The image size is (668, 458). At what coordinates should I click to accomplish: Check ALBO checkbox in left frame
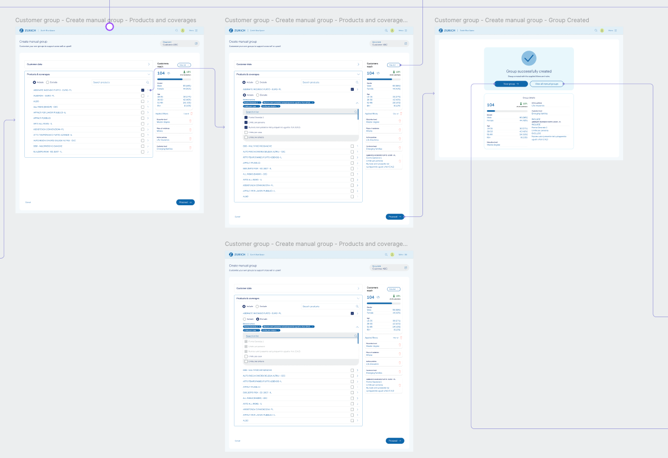[143, 101]
